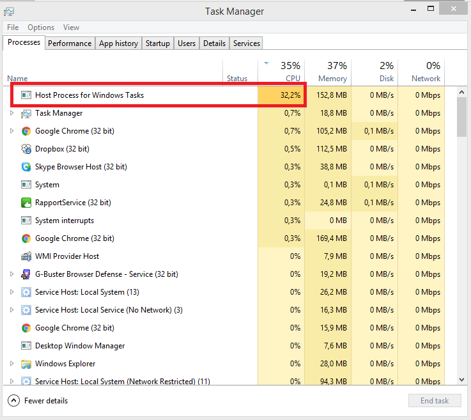Click the Chrome icon in the 105,2 MB row
This screenshot has height=420, width=471.
click(x=26, y=131)
